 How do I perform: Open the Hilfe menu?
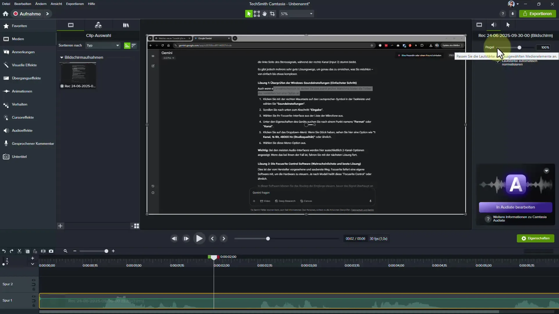(91, 4)
